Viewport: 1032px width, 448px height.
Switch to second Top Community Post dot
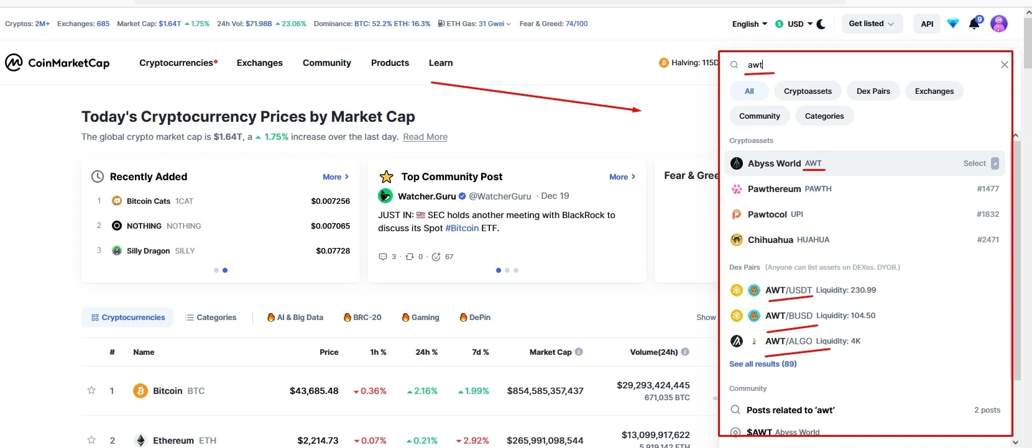[507, 270]
